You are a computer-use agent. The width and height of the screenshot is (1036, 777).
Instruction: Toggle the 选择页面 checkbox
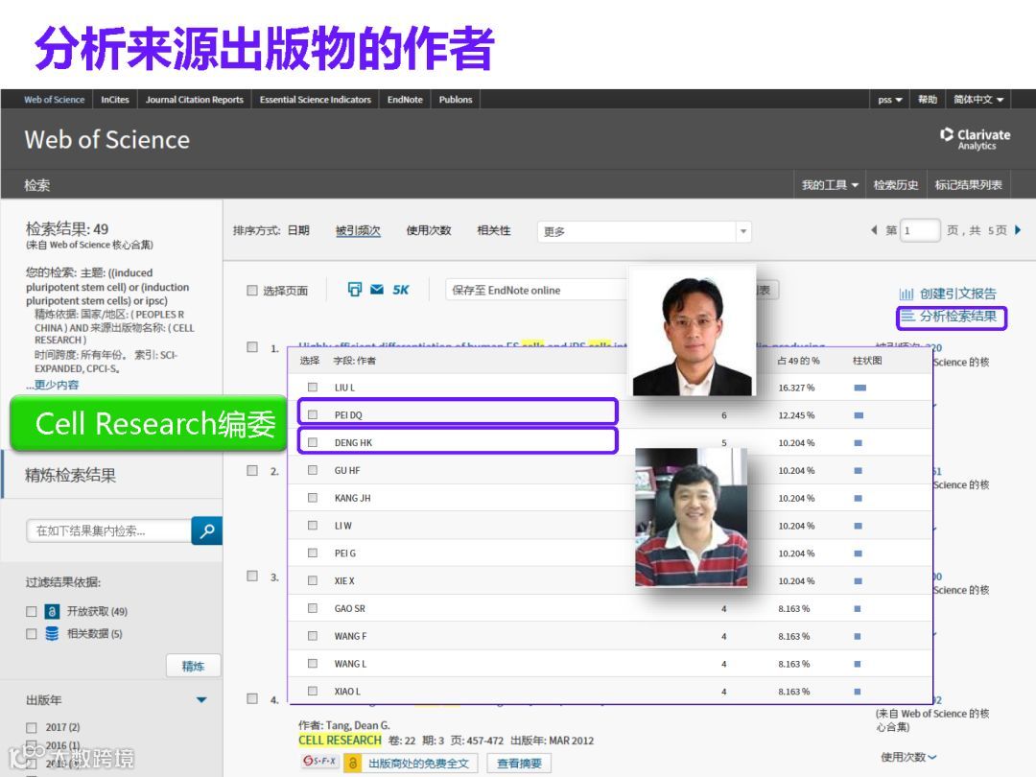[251, 290]
